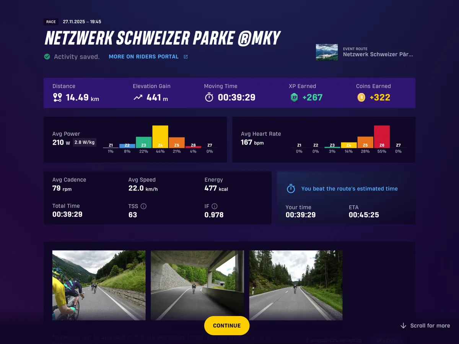Image resolution: width=459 pixels, height=344 pixels.
Task: Click the green XP hexagon icon
Action: 294,97
